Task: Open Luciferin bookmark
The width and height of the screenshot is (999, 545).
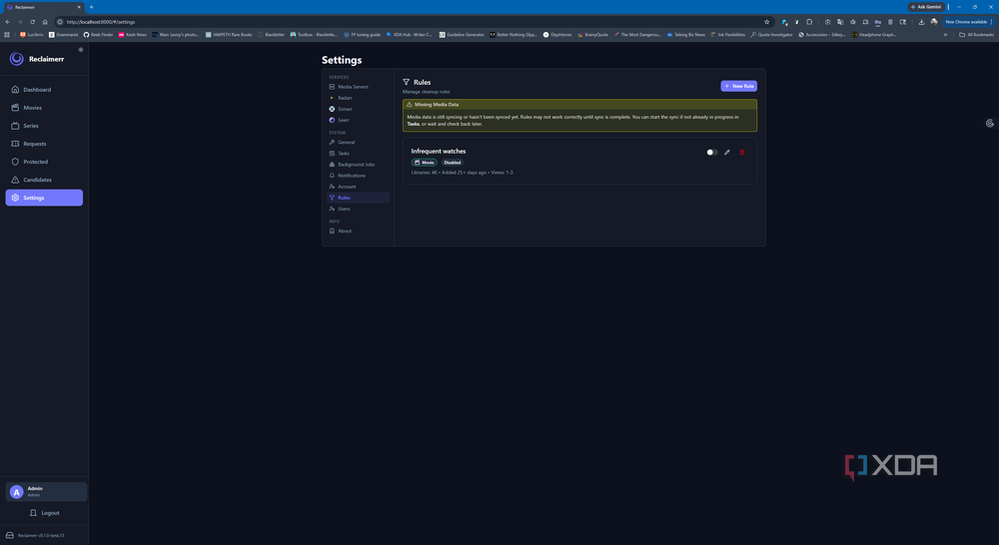Action: 32,34
